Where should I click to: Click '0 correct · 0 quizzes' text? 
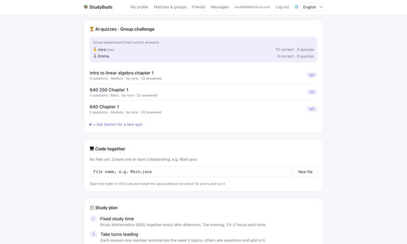[x=295, y=56]
